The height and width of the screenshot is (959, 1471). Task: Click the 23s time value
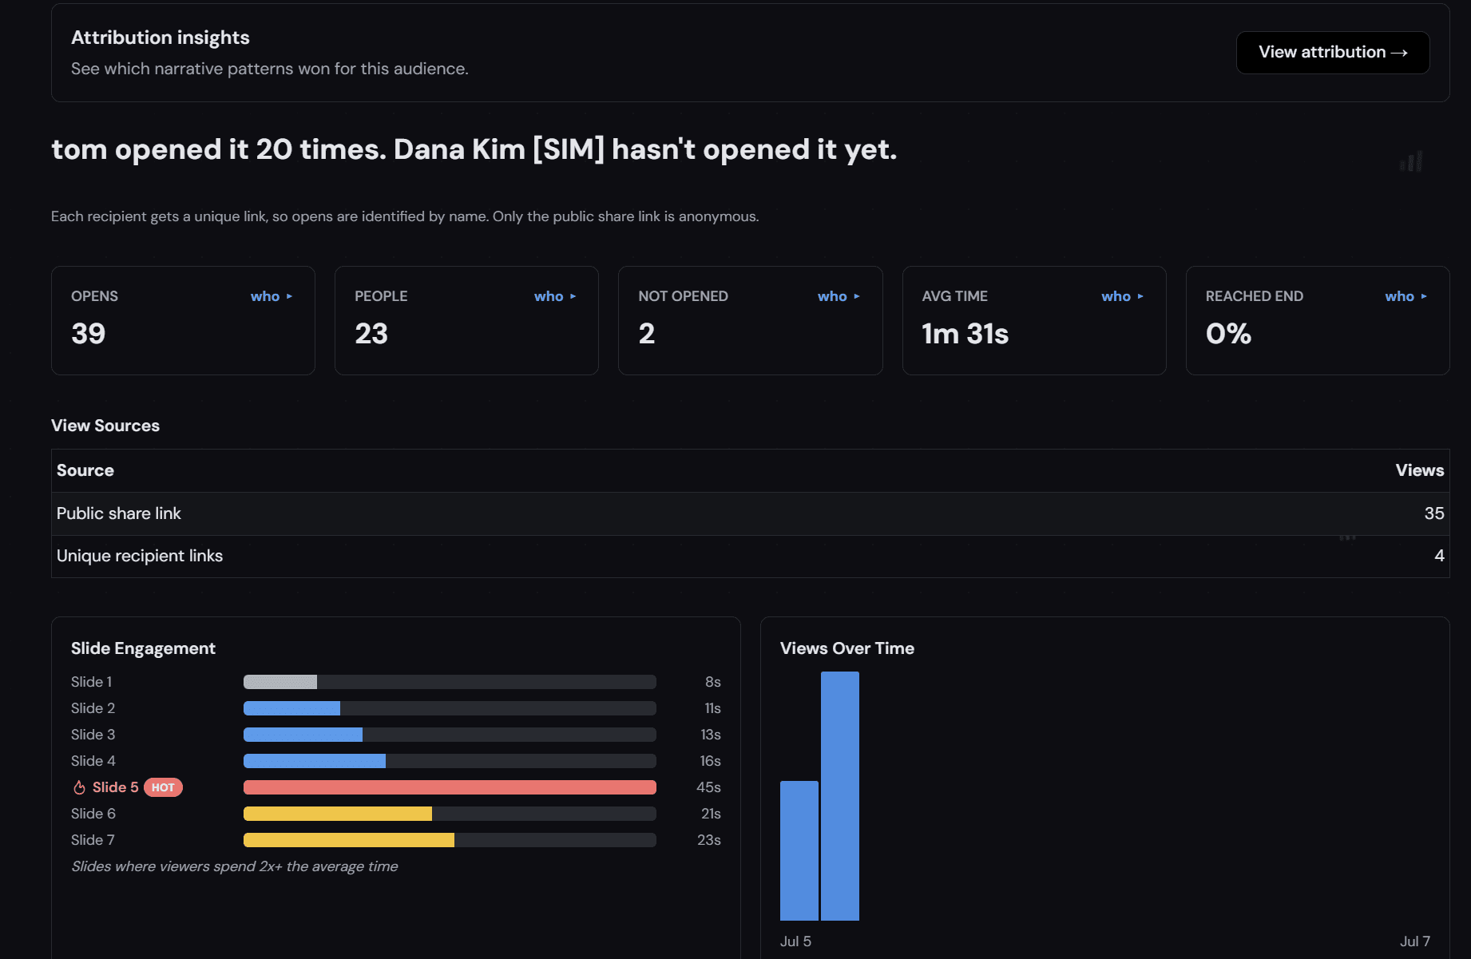708,840
